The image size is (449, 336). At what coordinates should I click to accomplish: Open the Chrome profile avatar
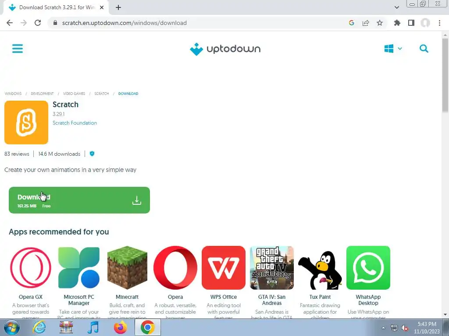(425, 23)
